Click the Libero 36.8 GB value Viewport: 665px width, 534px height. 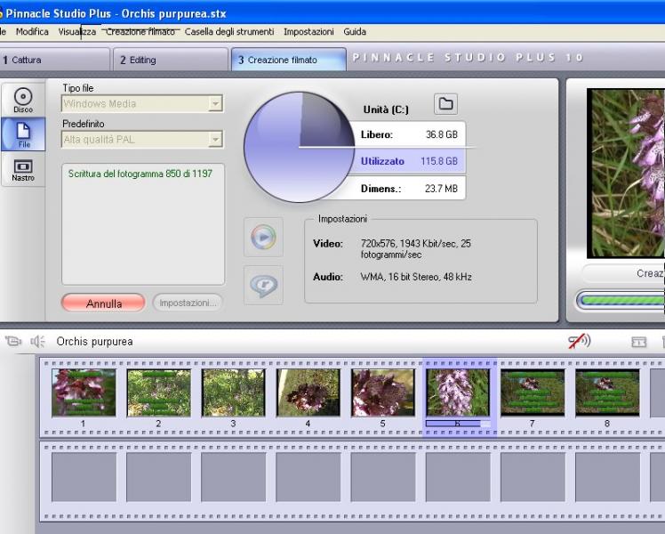442,134
